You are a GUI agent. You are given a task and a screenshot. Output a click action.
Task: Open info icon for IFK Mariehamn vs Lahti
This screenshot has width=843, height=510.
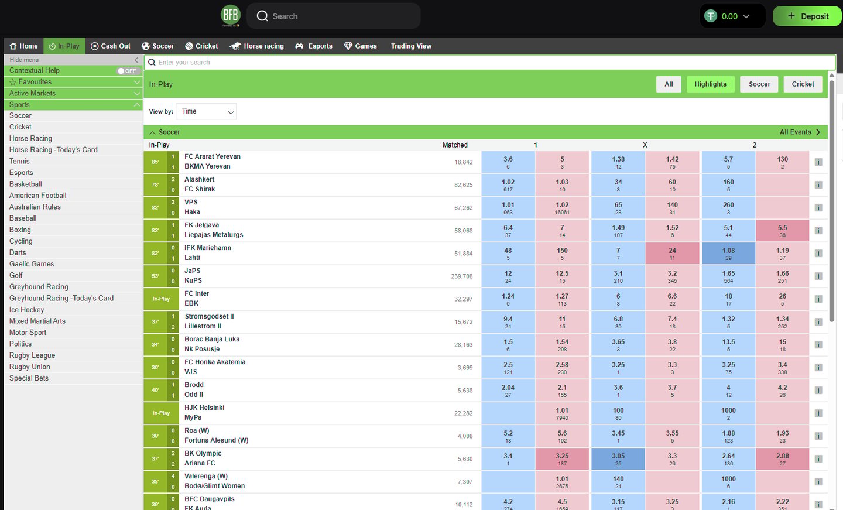[818, 254]
